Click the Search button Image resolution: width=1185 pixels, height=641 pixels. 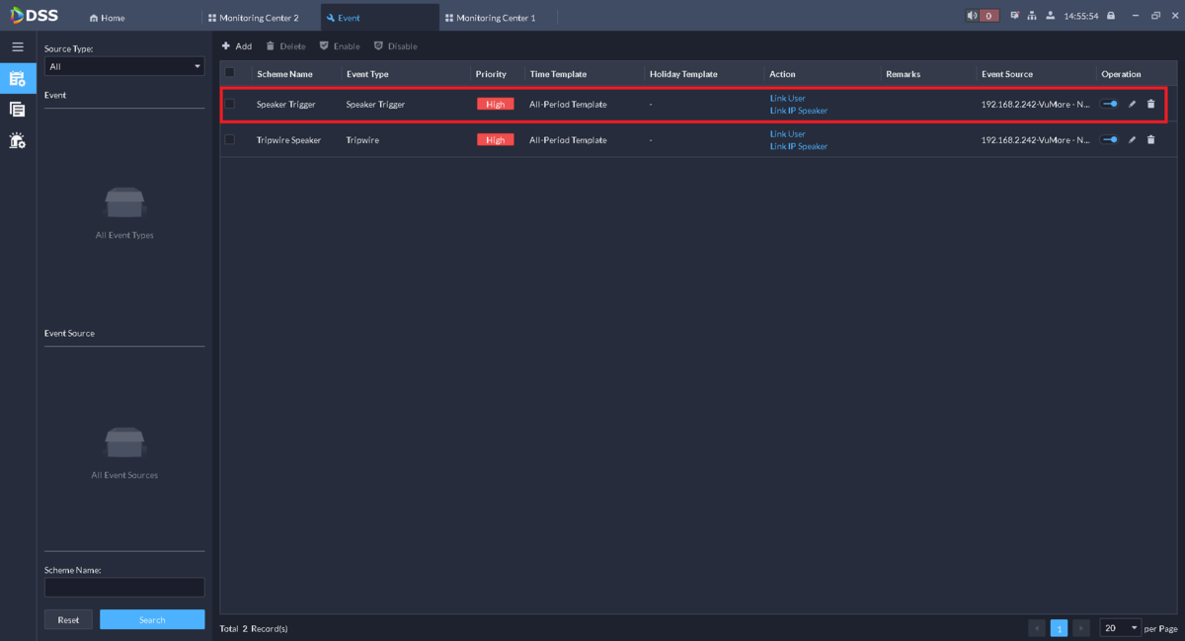coord(152,619)
